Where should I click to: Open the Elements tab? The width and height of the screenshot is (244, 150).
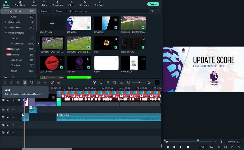click(84, 4)
